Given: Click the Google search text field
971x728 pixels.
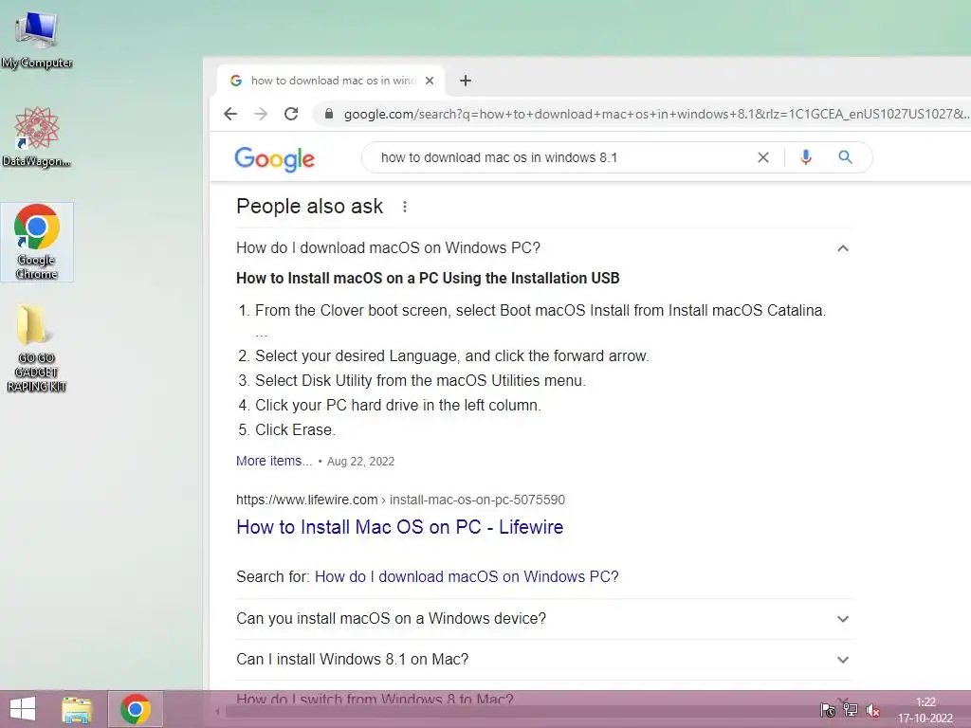Looking at the screenshot, I should pos(560,157).
